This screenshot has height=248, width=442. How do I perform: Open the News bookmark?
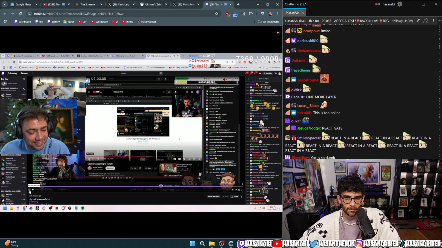pos(69,22)
